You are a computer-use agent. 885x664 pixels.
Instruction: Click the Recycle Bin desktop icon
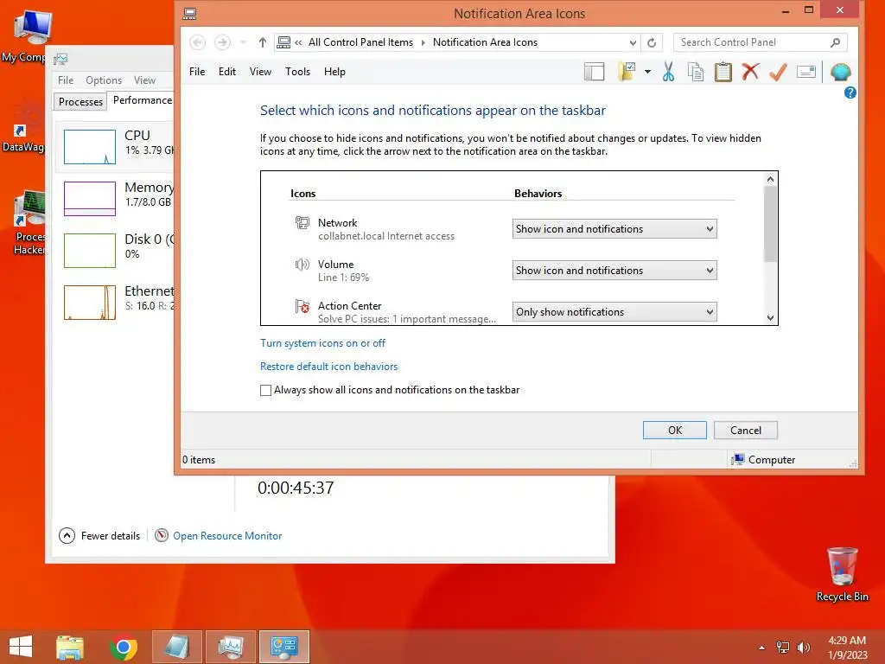[842, 574]
